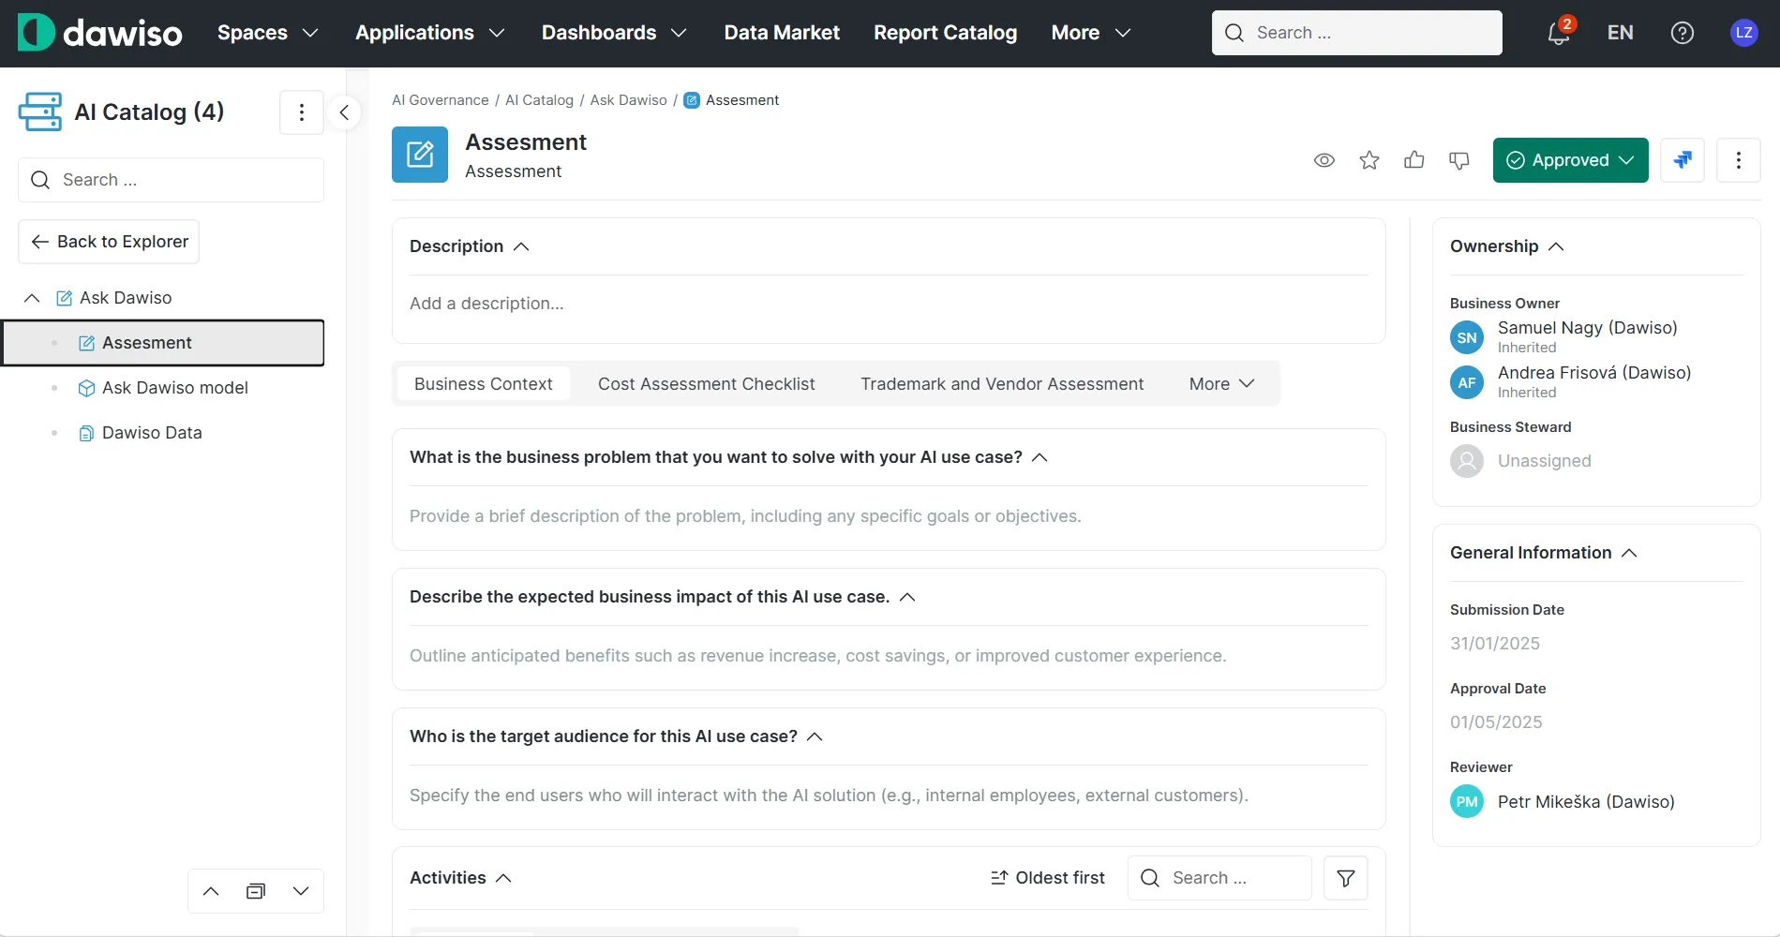Open the top More menu
The width and height of the screenshot is (1780, 937).
point(1091,33)
